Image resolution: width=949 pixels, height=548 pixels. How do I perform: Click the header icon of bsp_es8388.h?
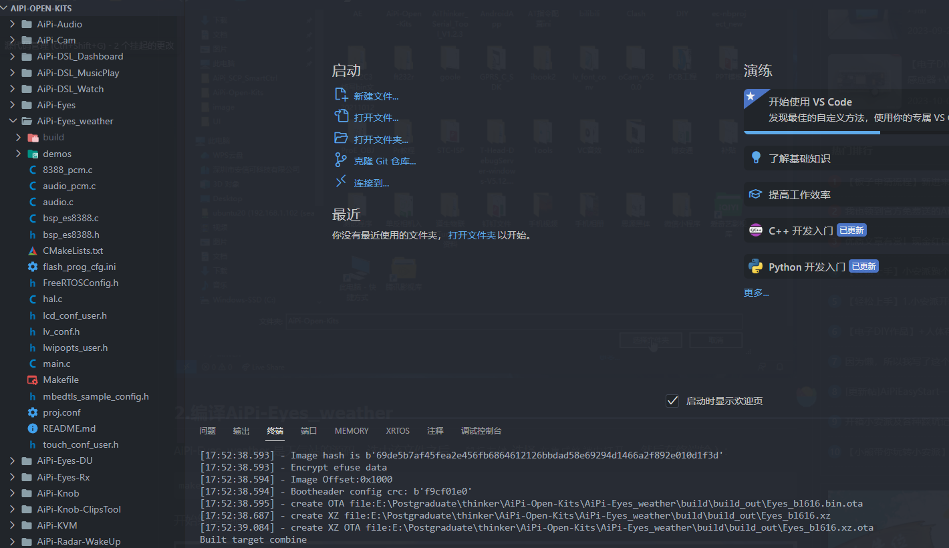pyautogui.click(x=33, y=235)
